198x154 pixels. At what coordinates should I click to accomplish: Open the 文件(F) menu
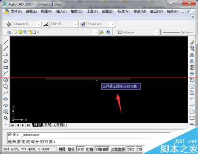coord(16,12)
